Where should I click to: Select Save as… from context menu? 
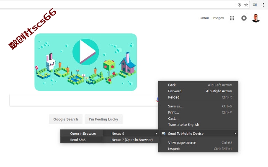[198, 106]
